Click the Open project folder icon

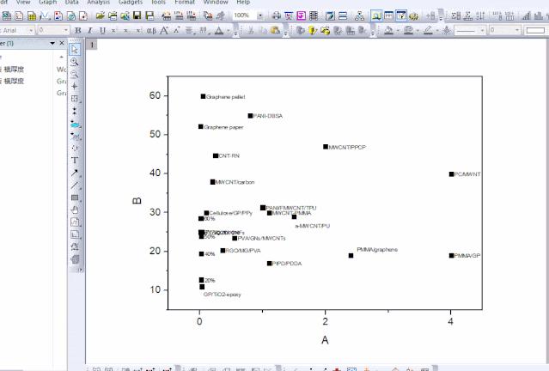[x=101, y=15]
